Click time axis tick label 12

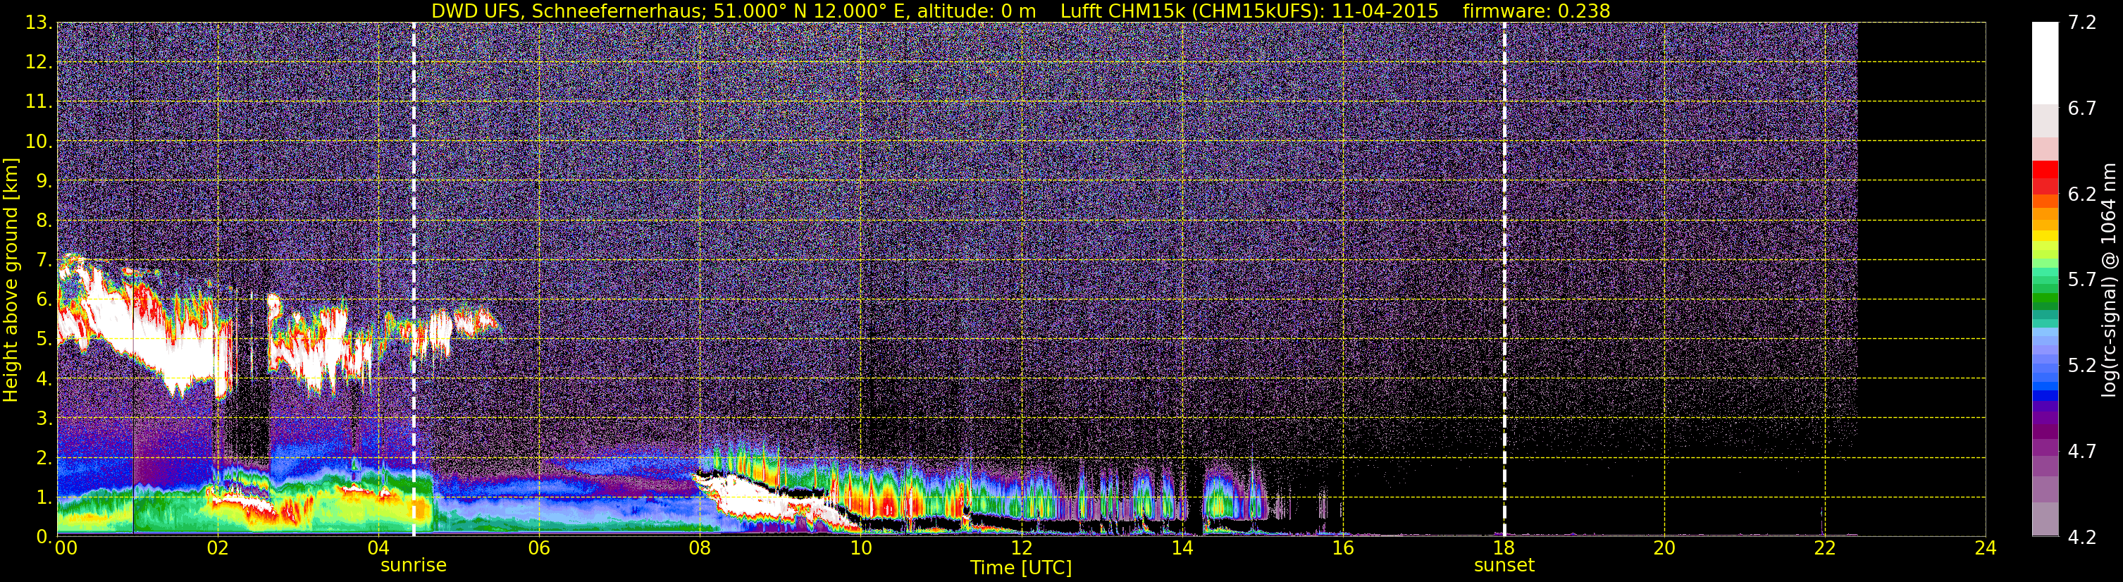coord(1021,549)
